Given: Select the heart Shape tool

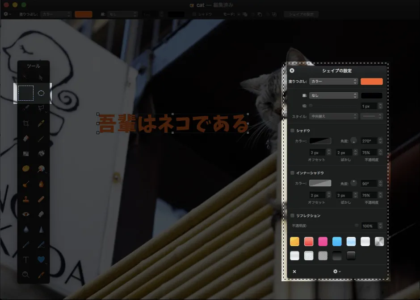Looking at the screenshot, I should click(x=41, y=259).
